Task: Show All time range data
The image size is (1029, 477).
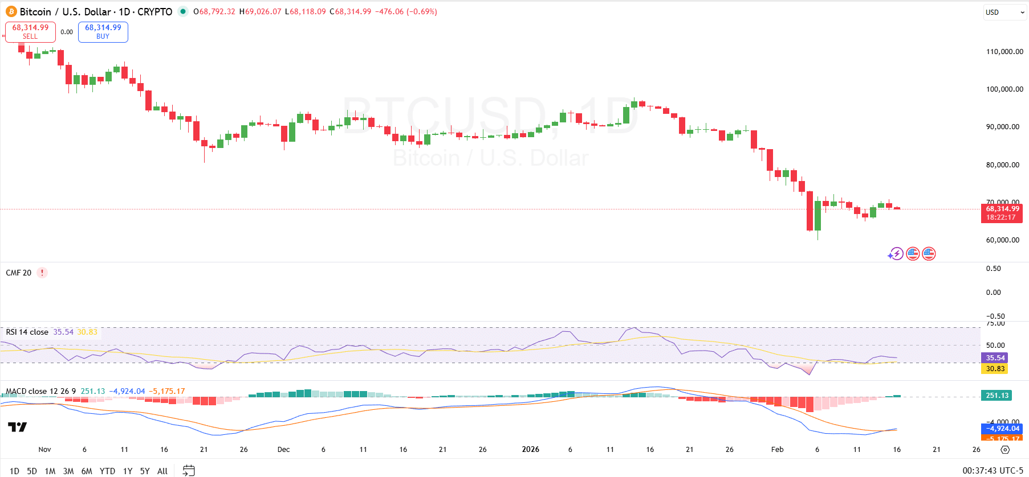Action: (x=162, y=471)
